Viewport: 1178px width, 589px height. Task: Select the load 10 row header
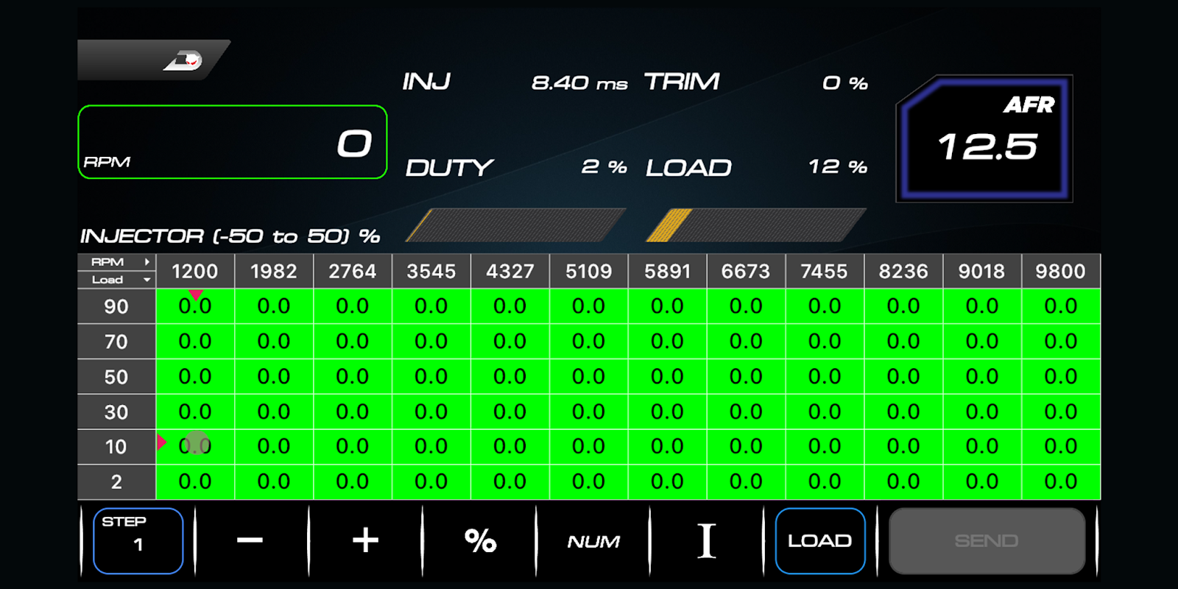tap(116, 447)
